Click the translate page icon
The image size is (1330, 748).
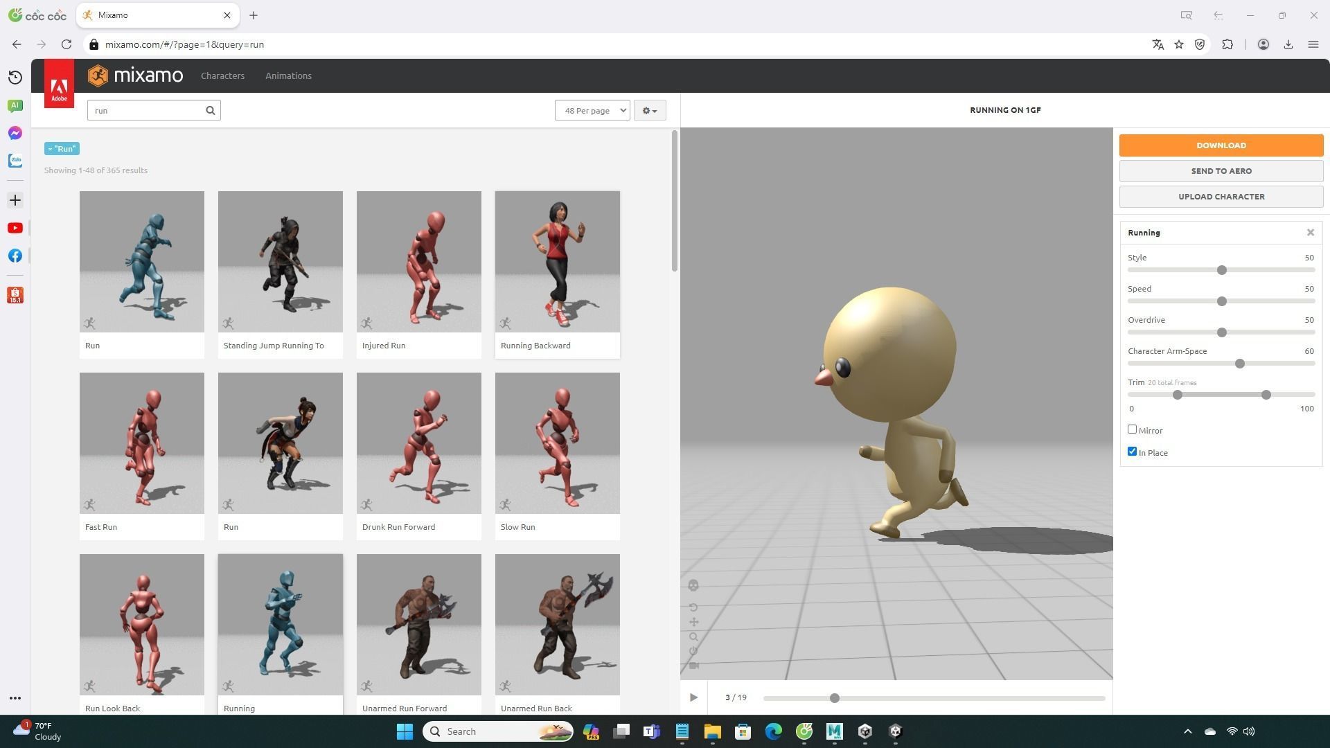tap(1158, 44)
